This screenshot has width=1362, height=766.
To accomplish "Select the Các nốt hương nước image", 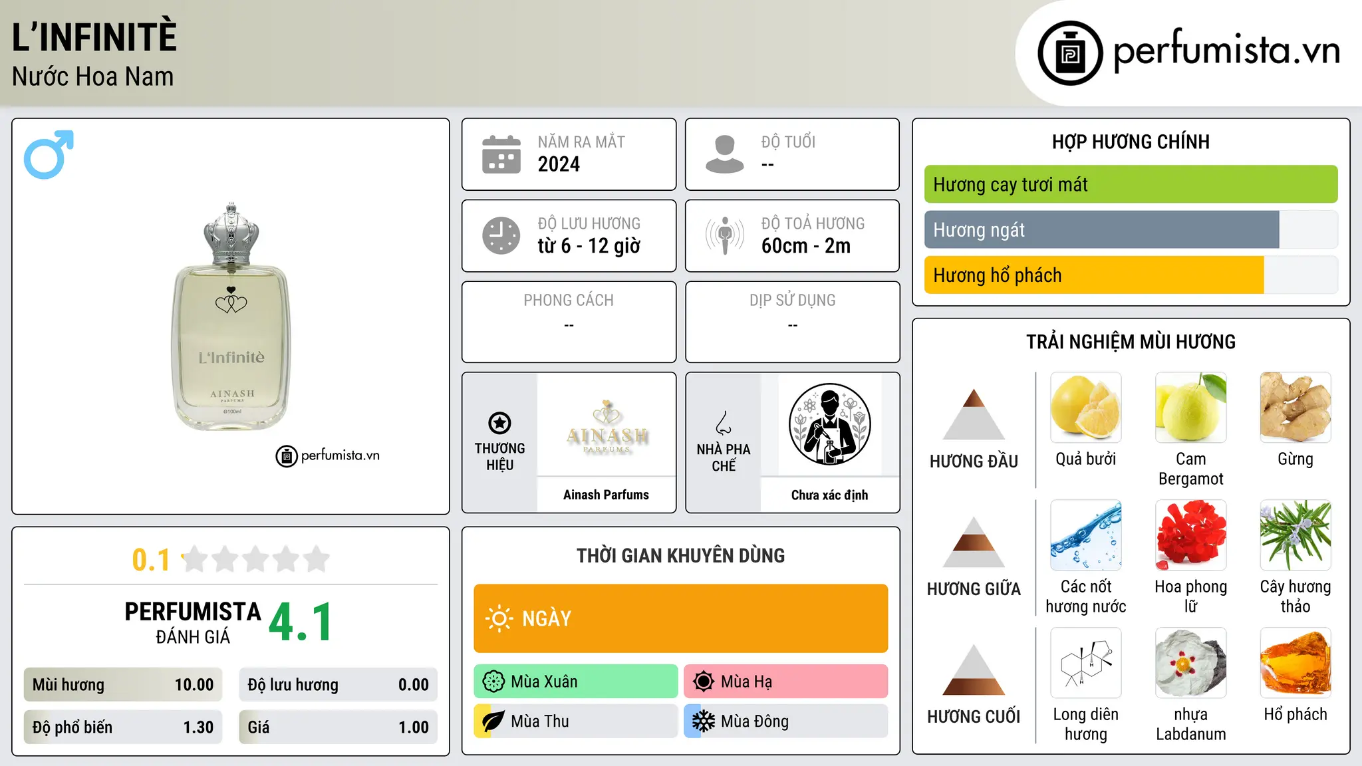I will click(x=1086, y=535).
